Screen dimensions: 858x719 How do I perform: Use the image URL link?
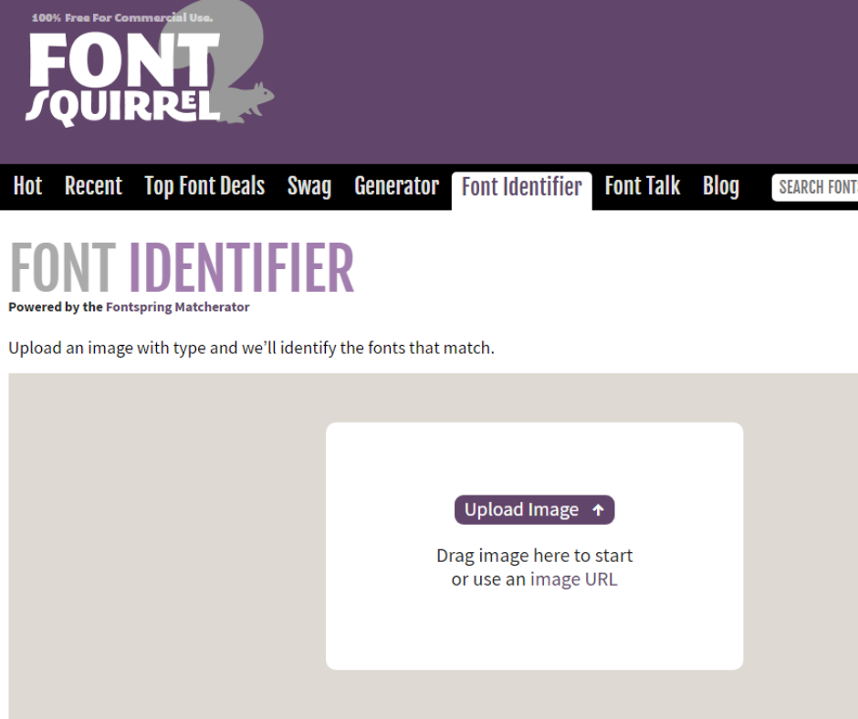click(573, 578)
